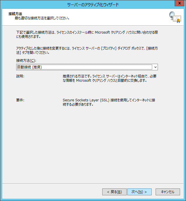186x201 pixels.
Task: Select the 自動接続 (推奨) combo box field
Action: click(x=84, y=67)
